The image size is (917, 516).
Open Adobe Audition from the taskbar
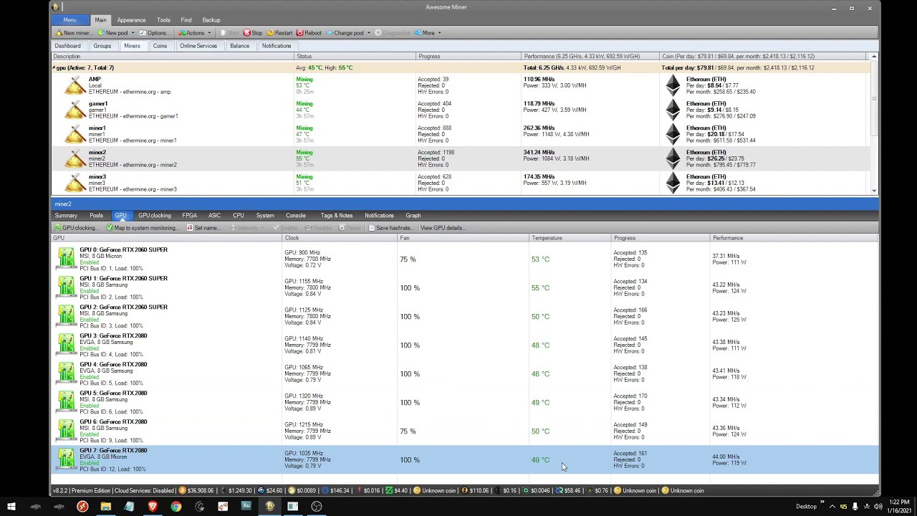(x=246, y=506)
